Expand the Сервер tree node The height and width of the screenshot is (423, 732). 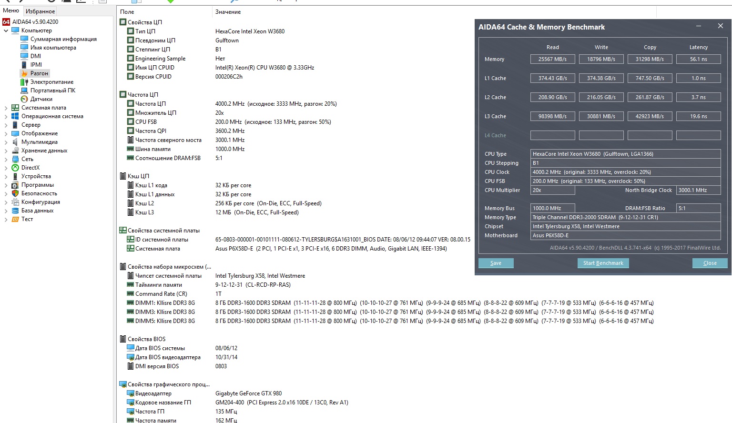pyautogui.click(x=6, y=125)
